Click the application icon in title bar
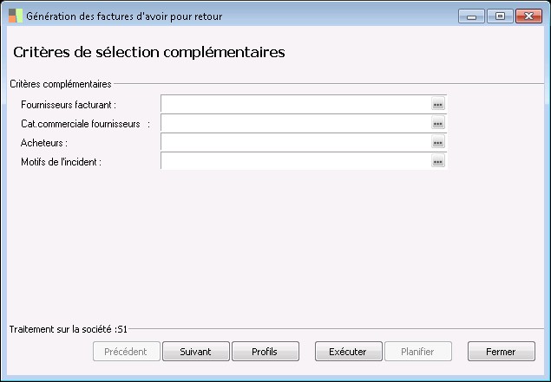 click(x=16, y=16)
